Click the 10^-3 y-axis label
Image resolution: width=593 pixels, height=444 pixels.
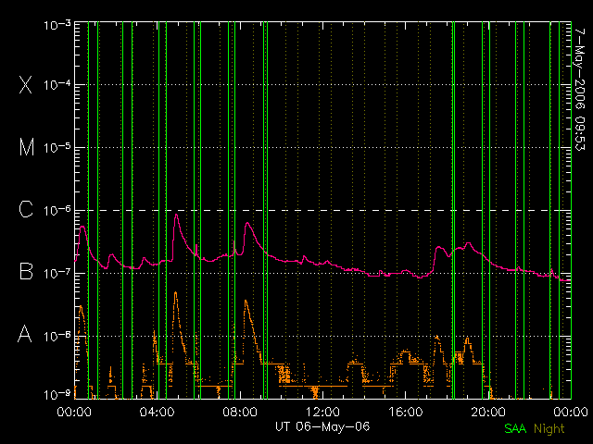point(57,25)
